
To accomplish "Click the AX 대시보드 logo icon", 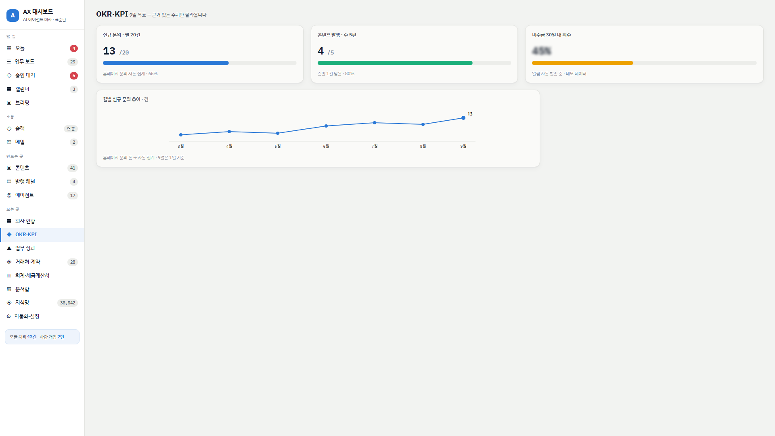I will pos(13,15).
